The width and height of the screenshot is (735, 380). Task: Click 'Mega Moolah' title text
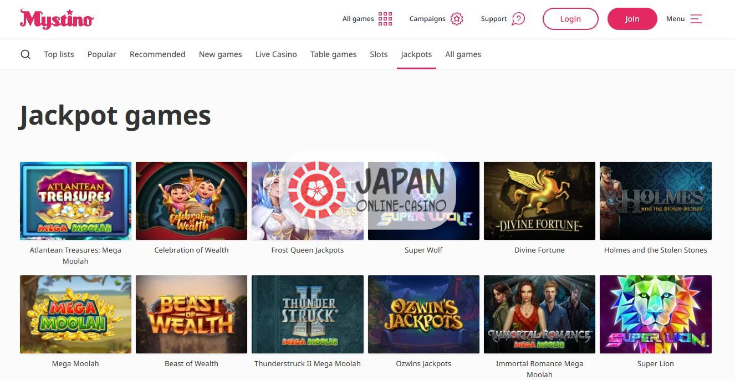tap(75, 364)
